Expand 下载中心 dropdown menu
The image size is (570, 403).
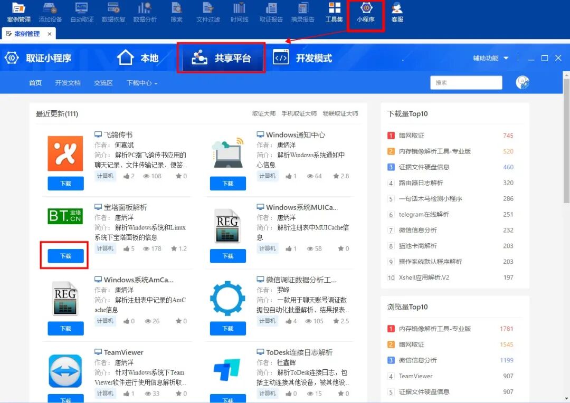point(142,83)
